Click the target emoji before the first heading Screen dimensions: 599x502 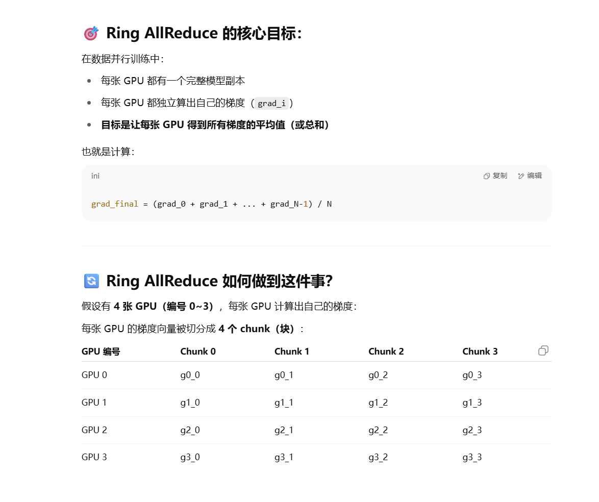tap(91, 33)
